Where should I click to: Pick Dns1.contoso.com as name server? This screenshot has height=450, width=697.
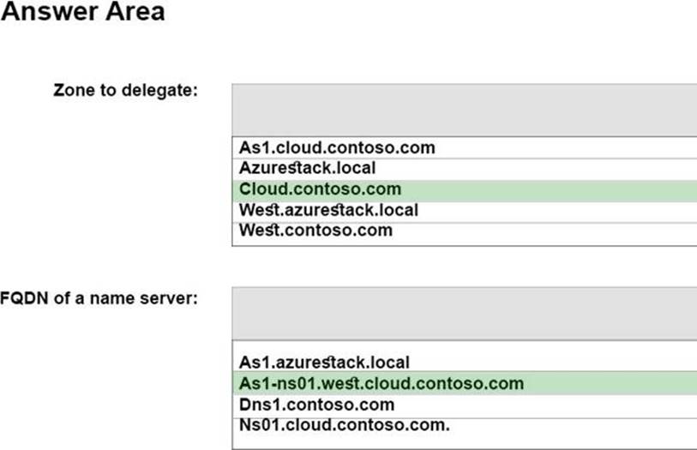point(316,405)
